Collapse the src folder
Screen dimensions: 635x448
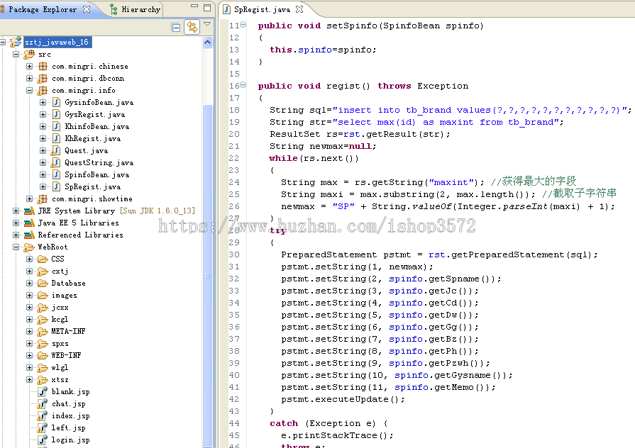[16, 55]
